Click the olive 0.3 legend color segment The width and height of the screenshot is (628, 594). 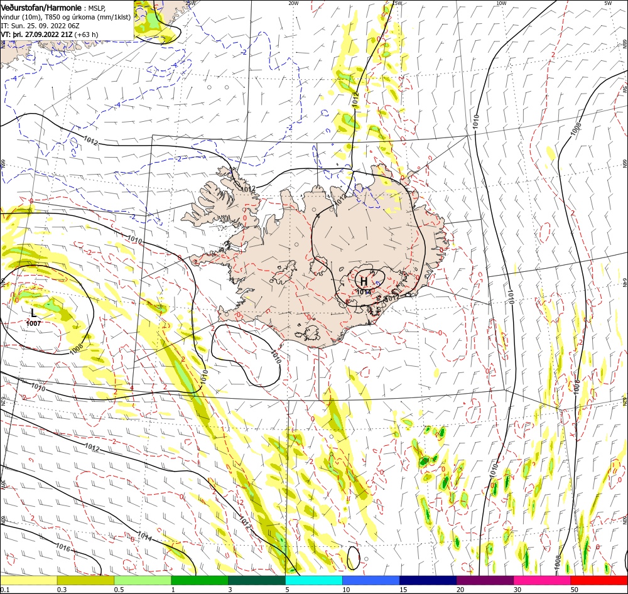coord(85,581)
